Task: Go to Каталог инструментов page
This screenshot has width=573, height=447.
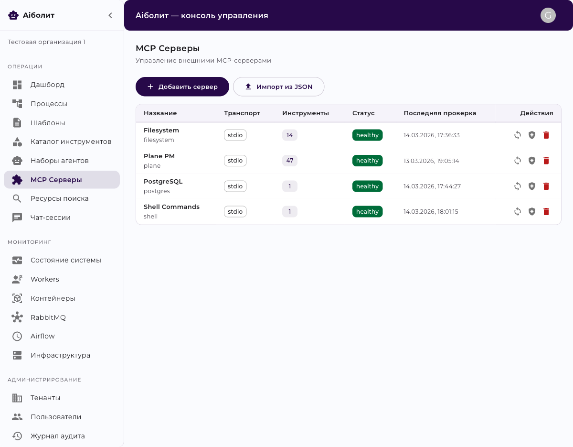Action: coord(71,142)
